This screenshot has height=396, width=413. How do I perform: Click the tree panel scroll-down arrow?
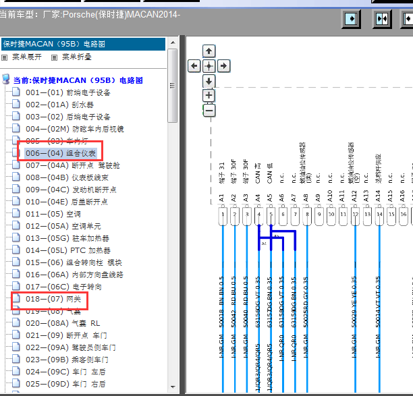tap(173, 387)
